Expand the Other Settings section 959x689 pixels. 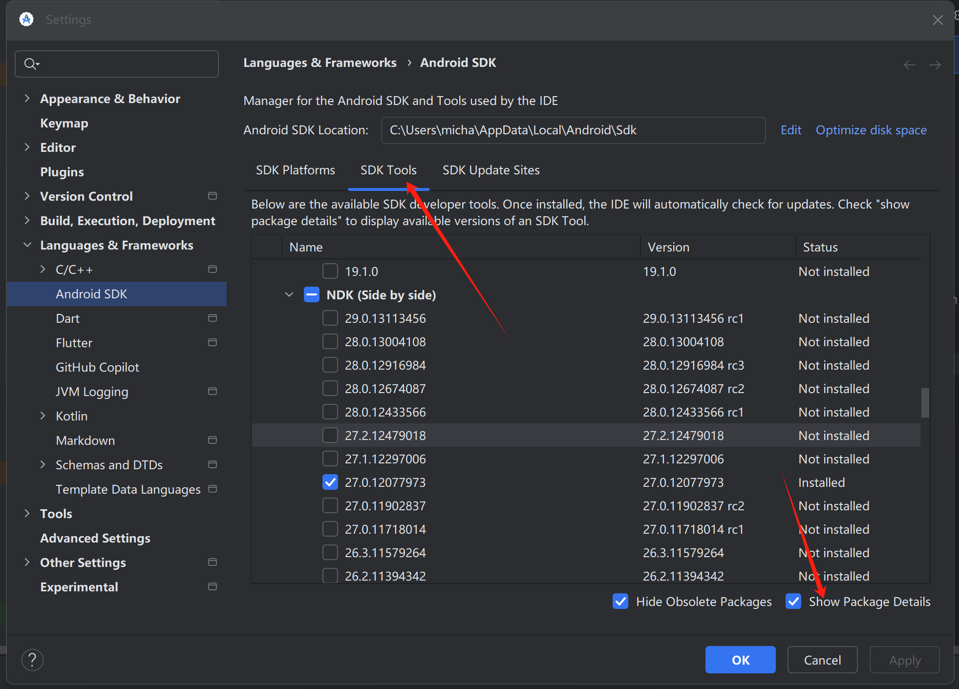click(x=27, y=562)
